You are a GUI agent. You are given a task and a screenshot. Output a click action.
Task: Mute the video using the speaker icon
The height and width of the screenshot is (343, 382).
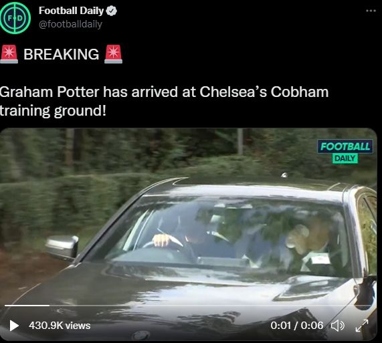tap(337, 326)
